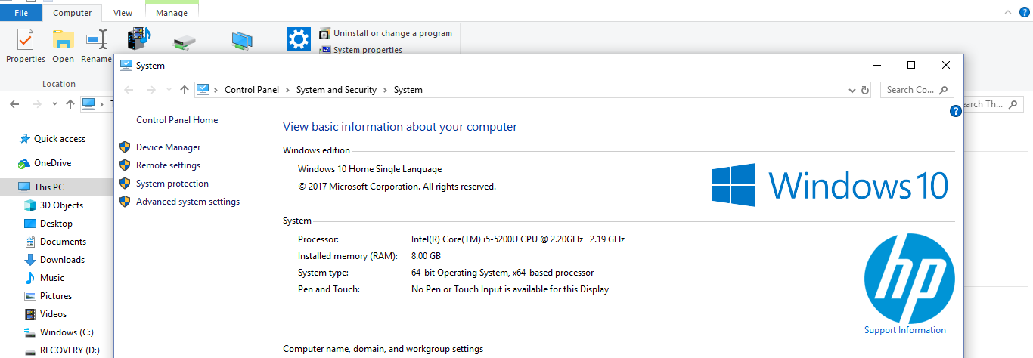Open Device Manager link
Screen dimensions: 1033x358
[168, 147]
